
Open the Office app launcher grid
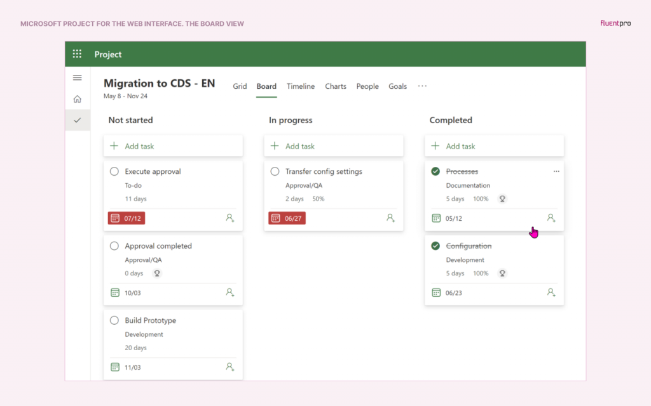(x=77, y=54)
